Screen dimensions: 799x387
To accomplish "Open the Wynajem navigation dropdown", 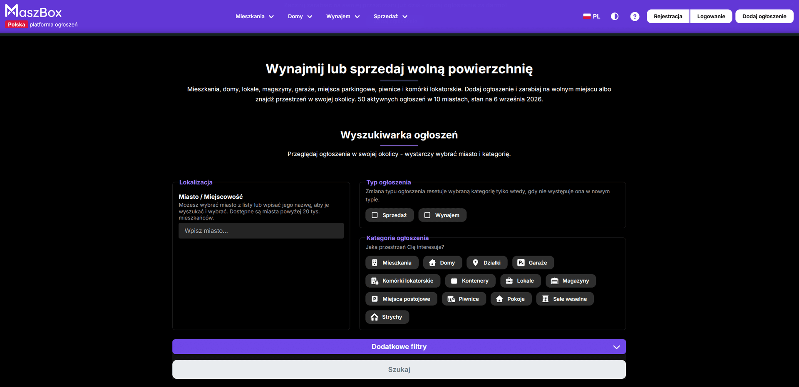I will [343, 17].
